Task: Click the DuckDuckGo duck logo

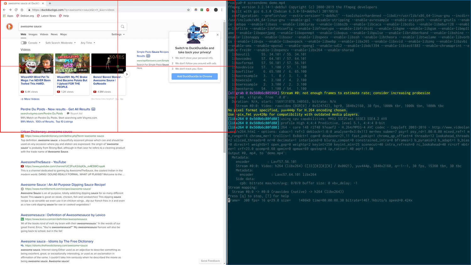Action: [10, 26]
